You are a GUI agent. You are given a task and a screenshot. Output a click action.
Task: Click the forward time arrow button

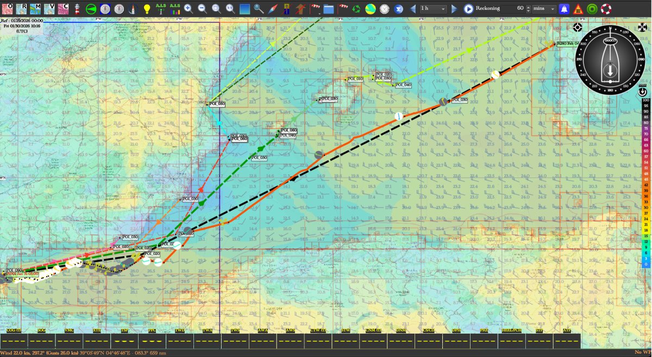click(454, 8)
